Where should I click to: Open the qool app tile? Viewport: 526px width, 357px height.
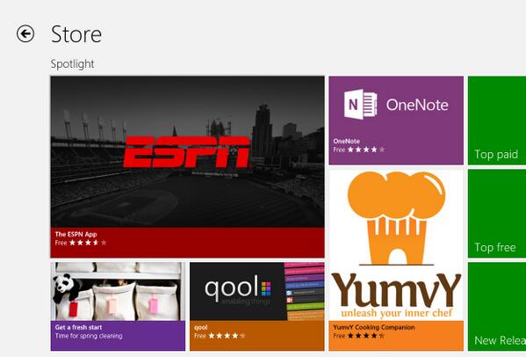point(257,307)
